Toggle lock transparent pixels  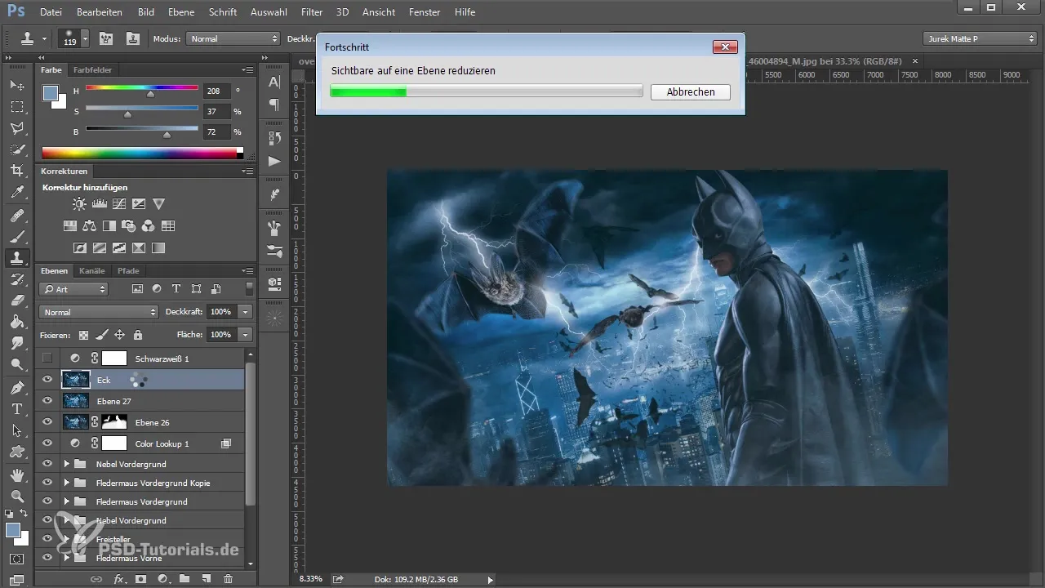pyautogui.click(x=83, y=335)
